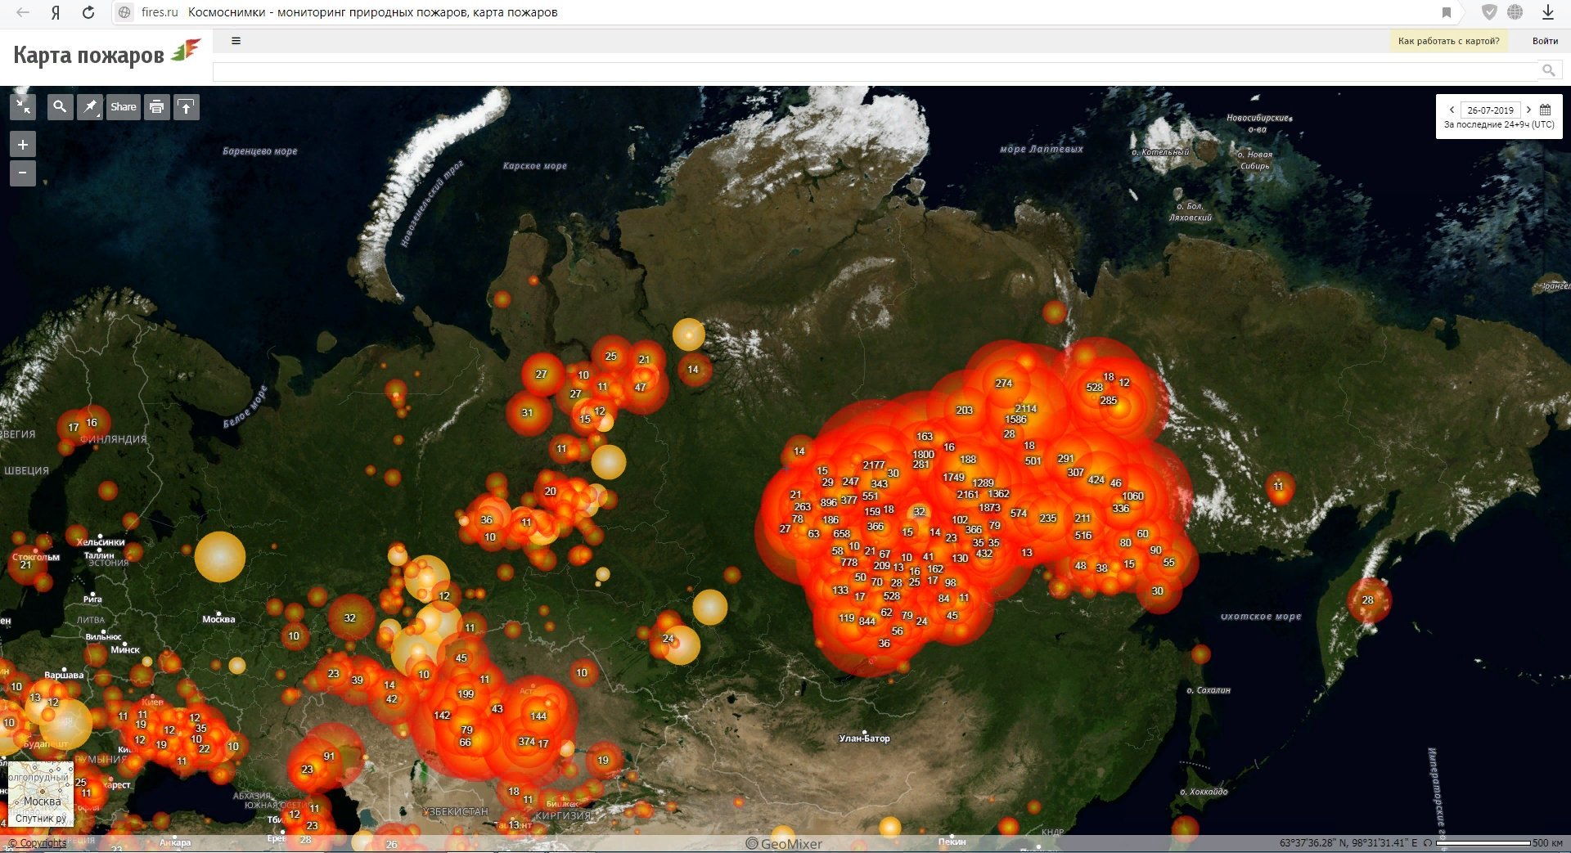Image resolution: width=1571 pixels, height=853 pixels.
Task: Click the fire cluster labeled 1873
Action: coord(989,508)
